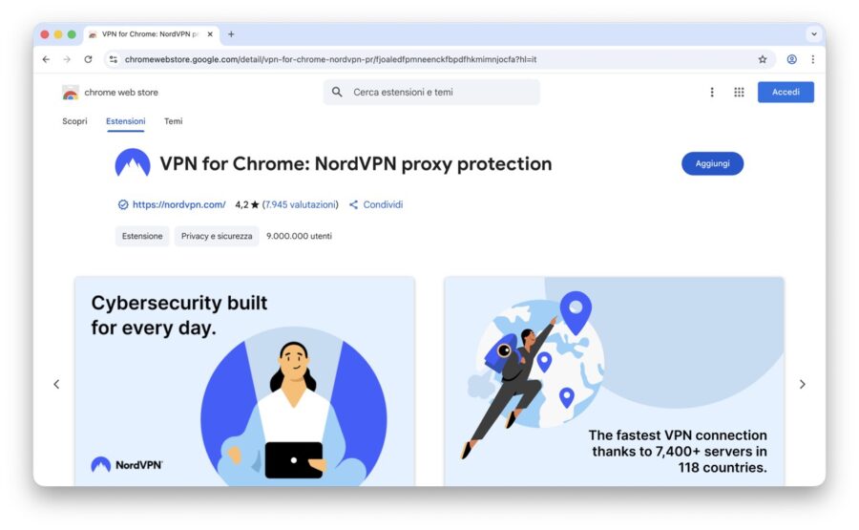This screenshot has width=859, height=530.
Task: Reload the page with refresh icon
Action: 88,59
